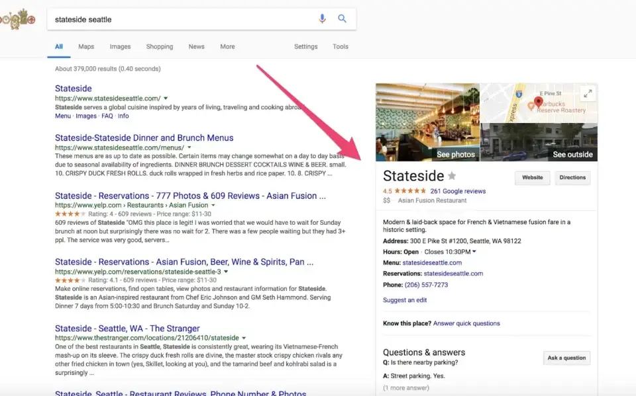636x396 pixels.
Task: Expand the map with the fullscreen icon
Action: coord(588,93)
